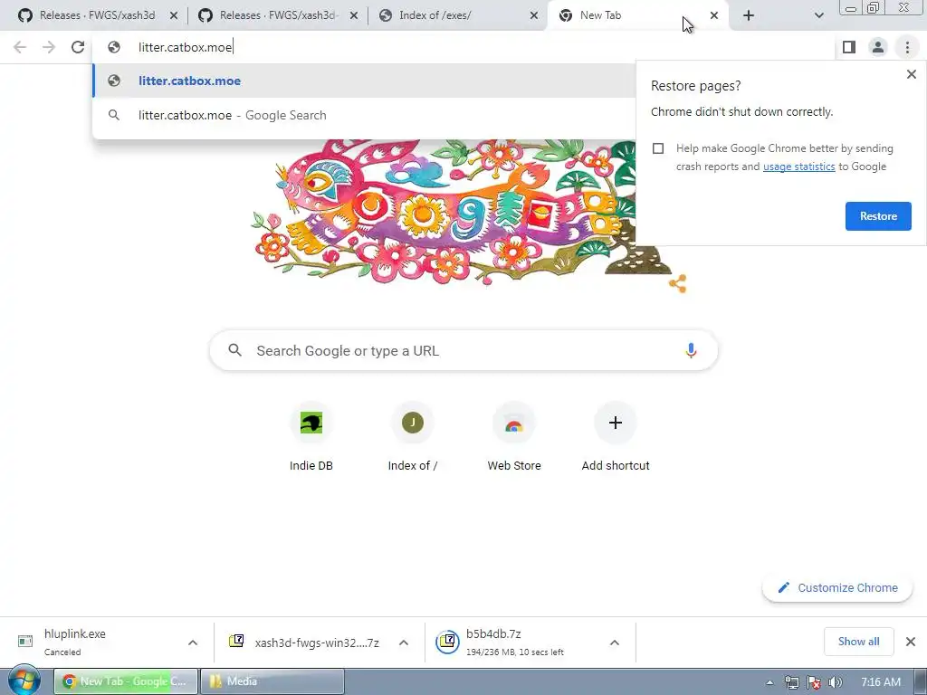Click the b5b4db.7z download in progress
927x695 pixels.
(514, 642)
